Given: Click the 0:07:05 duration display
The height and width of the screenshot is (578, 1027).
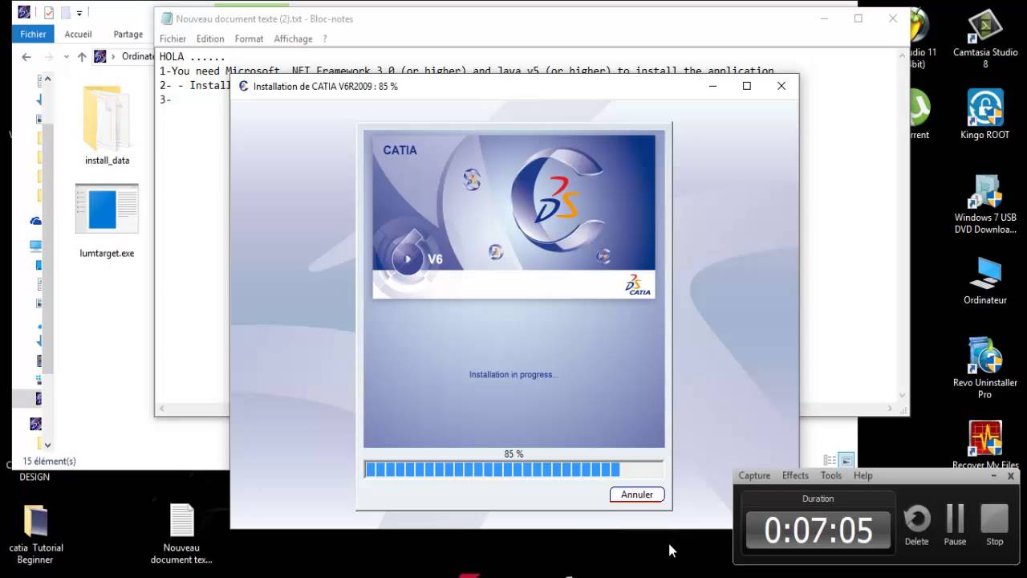Looking at the screenshot, I should pyautogui.click(x=818, y=531).
